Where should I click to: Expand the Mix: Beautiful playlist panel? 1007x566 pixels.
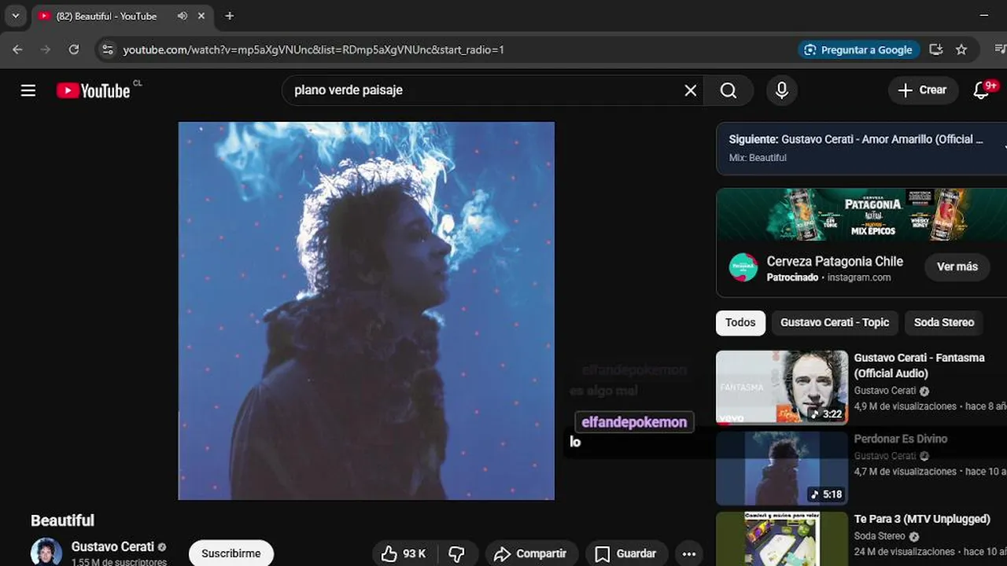tap(1005, 147)
